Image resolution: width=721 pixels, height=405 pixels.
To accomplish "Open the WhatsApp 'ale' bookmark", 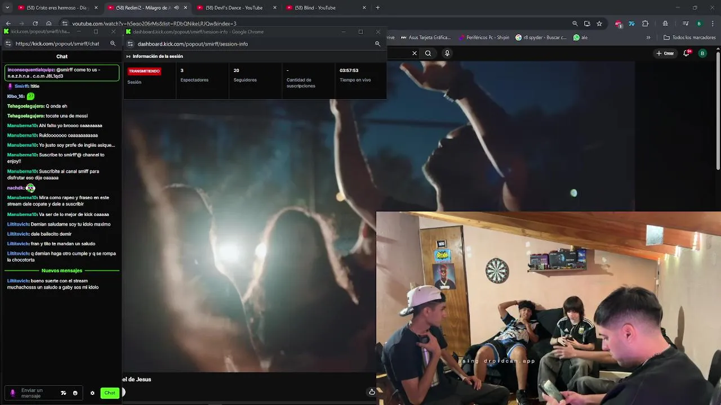I will 580,38.
